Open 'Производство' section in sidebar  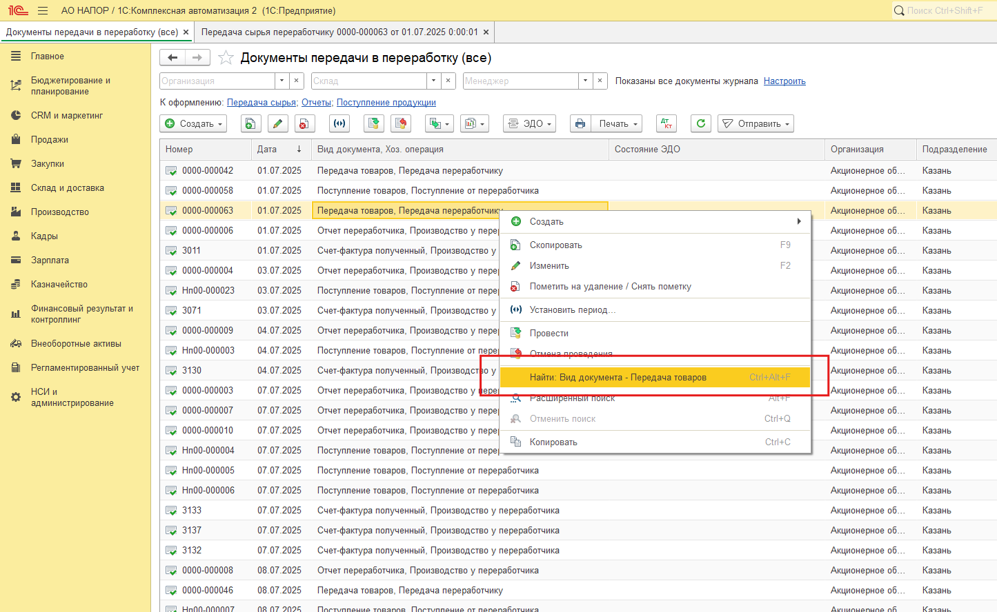point(60,212)
